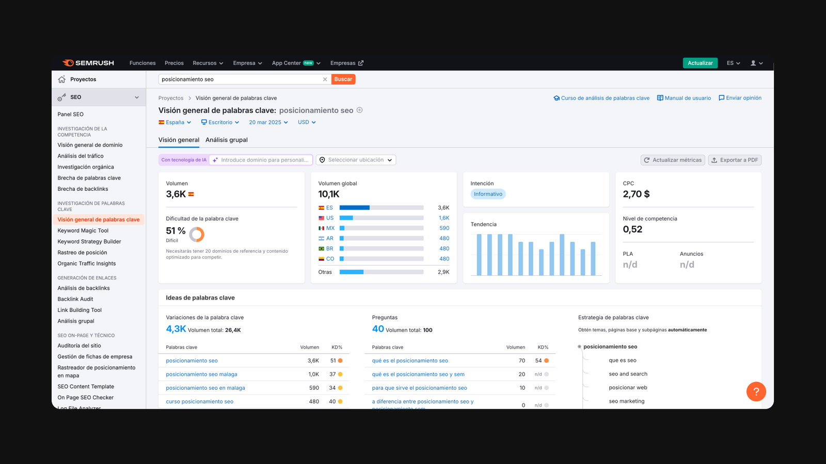
Task: Open the ES language dropdown
Action: [x=733, y=63]
